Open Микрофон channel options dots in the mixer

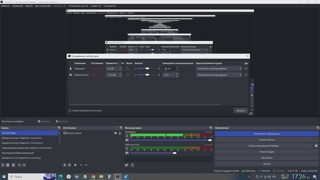click(x=126, y=135)
